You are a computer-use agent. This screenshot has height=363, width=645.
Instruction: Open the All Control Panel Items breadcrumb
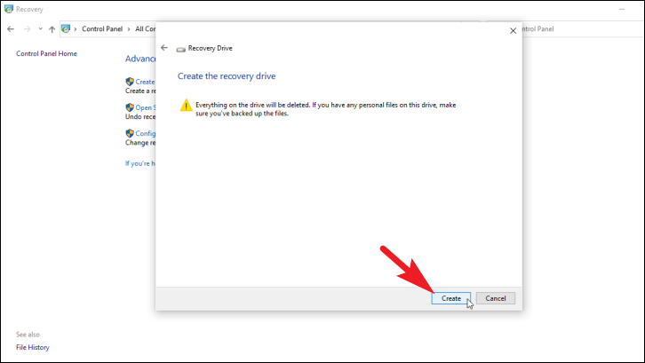145,28
